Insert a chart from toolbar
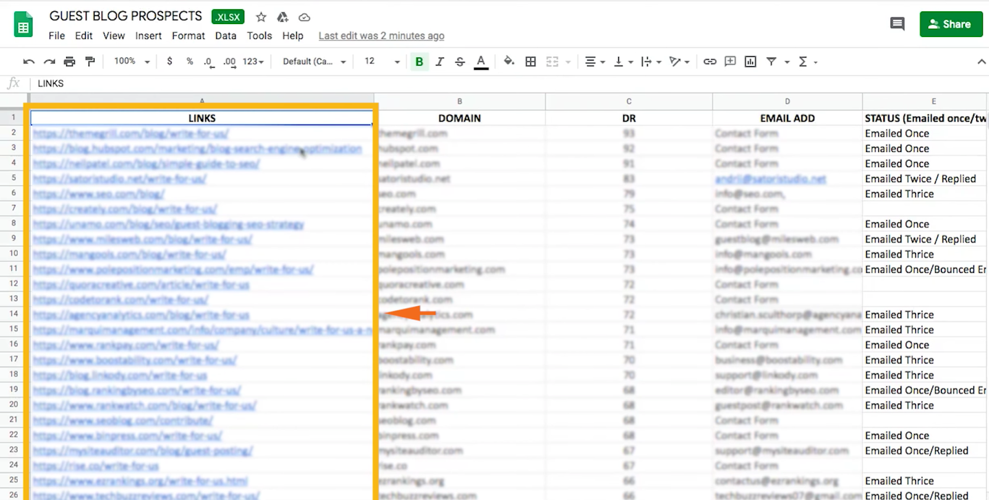This screenshot has height=500, width=989. pyautogui.click(x=750, y=62)
